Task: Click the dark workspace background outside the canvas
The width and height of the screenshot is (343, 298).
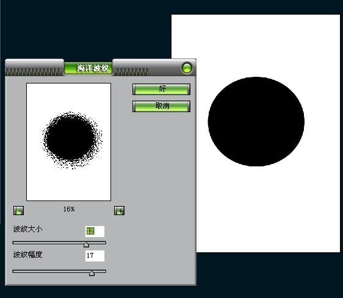Action: 85,30
